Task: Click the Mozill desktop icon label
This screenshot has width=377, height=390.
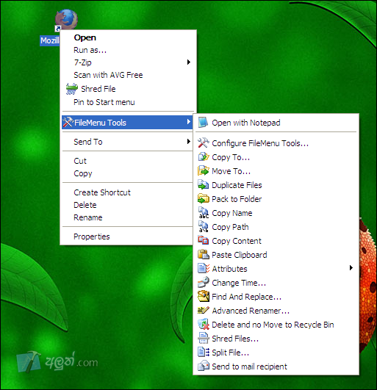Action: (50, 40)
